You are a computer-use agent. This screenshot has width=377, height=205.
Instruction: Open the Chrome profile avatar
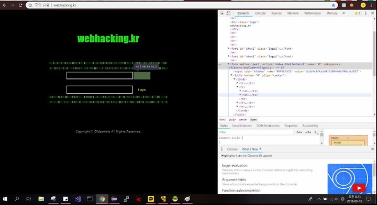[363, 5]
